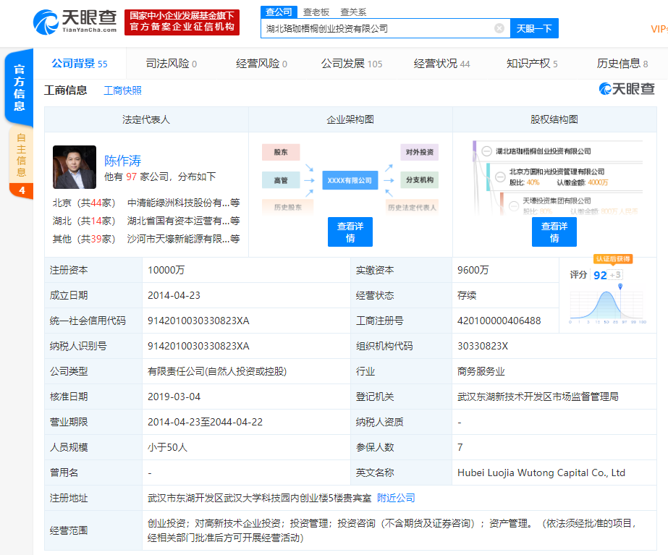The height and width of the screenshot is (555, 668).
Task: Click founding date 2014-04-23
Action: [x=174, y=295]
